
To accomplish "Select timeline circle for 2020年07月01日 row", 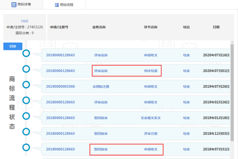I will [x=26, y=69].
